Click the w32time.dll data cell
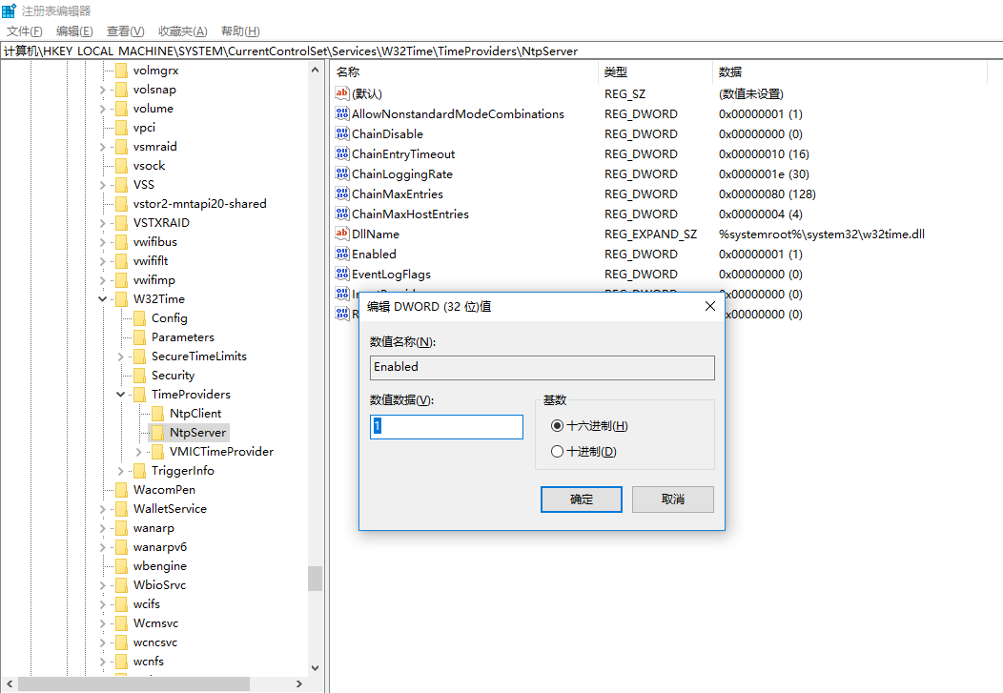 822,234
